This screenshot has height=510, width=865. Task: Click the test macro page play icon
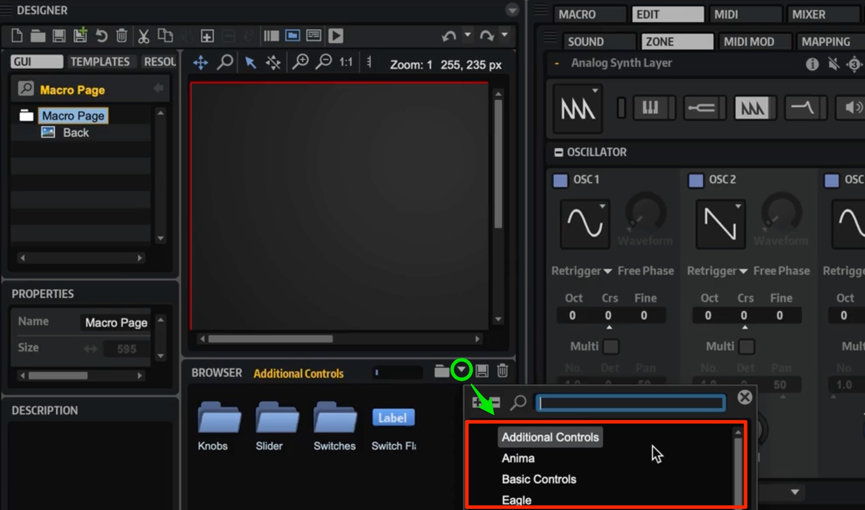(x=335, y=36)
